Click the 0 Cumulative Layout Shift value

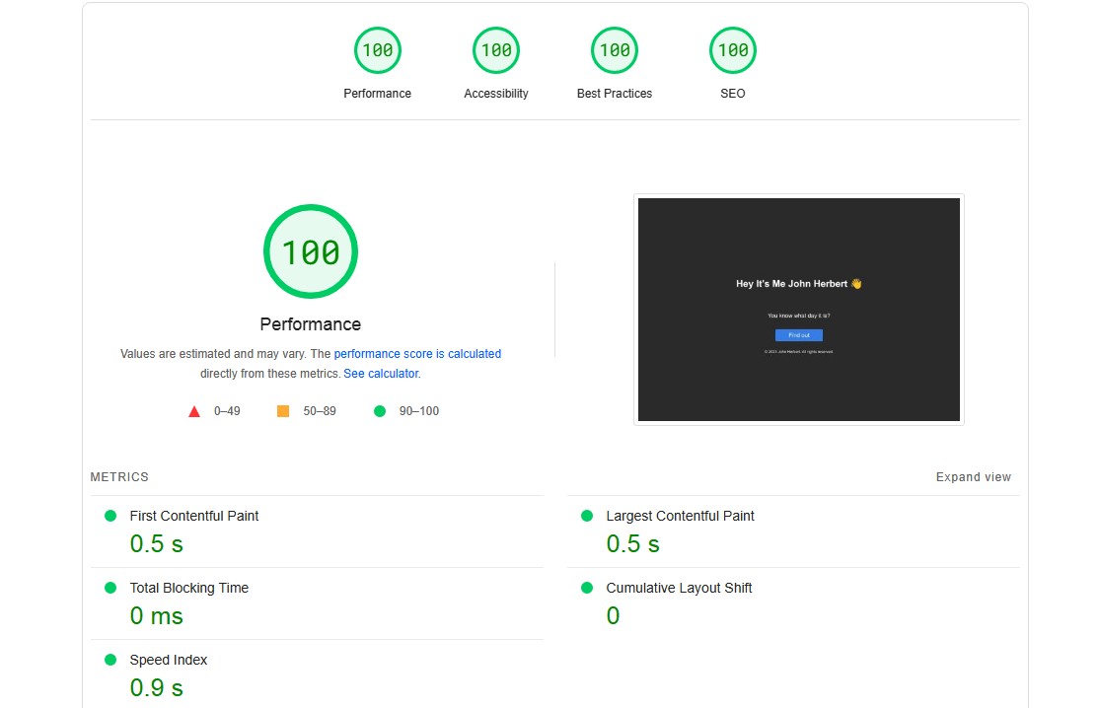tap(613, 616)
